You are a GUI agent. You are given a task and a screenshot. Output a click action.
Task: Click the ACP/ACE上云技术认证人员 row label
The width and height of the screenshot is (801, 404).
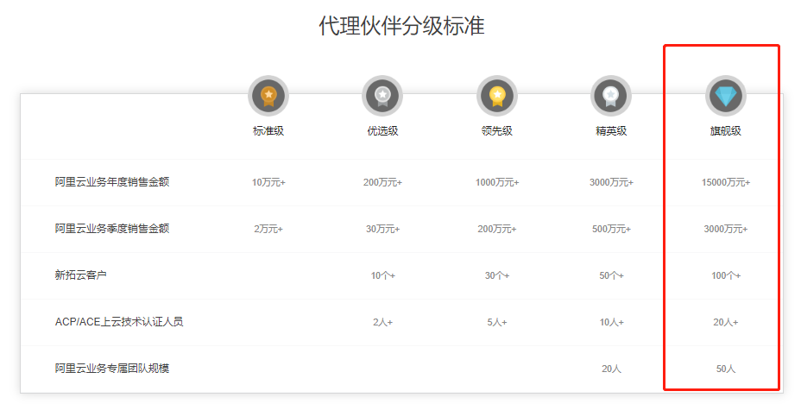click(119, 322)
